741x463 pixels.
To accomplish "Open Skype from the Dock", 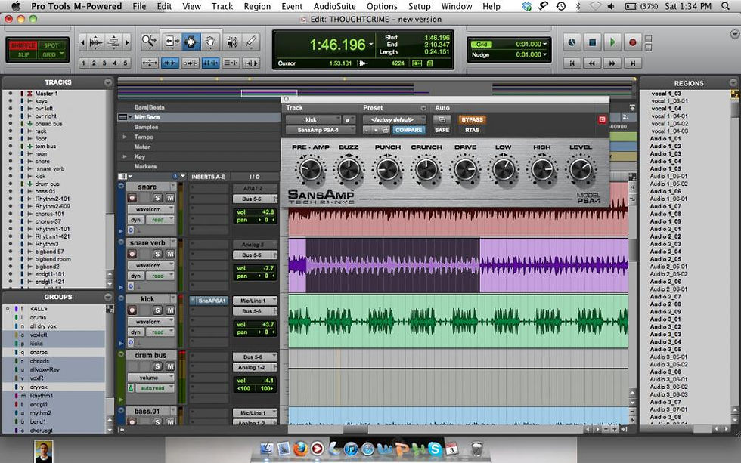I will click(x=434, y=449).
